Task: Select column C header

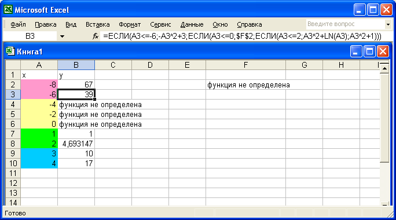Action: [x=113, y=65]
